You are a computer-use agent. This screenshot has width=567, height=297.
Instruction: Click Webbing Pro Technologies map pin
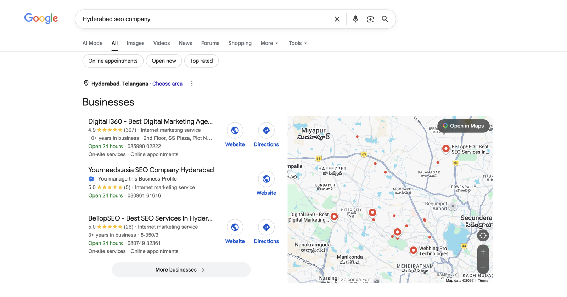413,251
